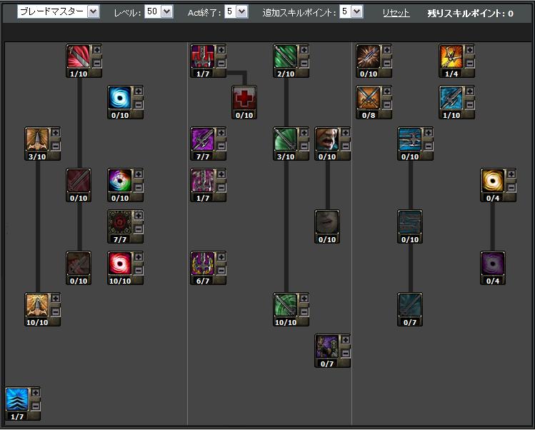Select the greyed-out teal sword skill at 0/7

(410, 305)
